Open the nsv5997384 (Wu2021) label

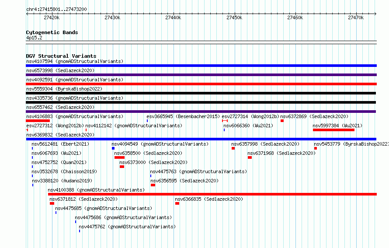tap(337, 126)
